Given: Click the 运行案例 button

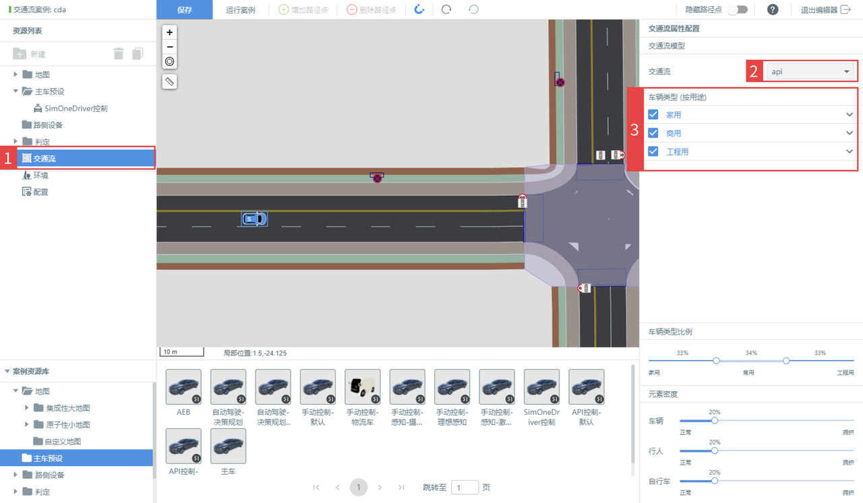Looking at the screenshot, I should [x=241, y=10].
